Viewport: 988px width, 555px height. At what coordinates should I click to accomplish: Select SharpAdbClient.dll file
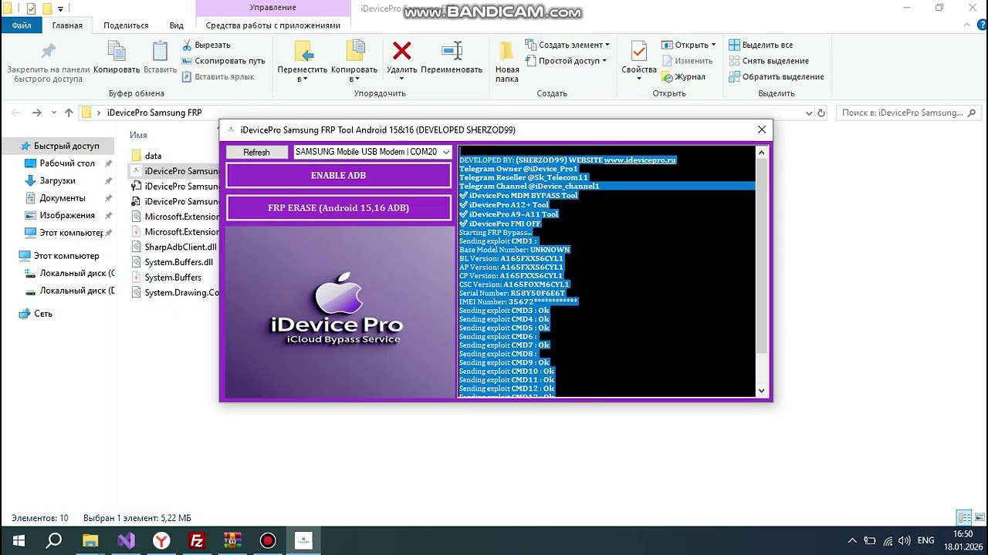click(x=181, y=247)
